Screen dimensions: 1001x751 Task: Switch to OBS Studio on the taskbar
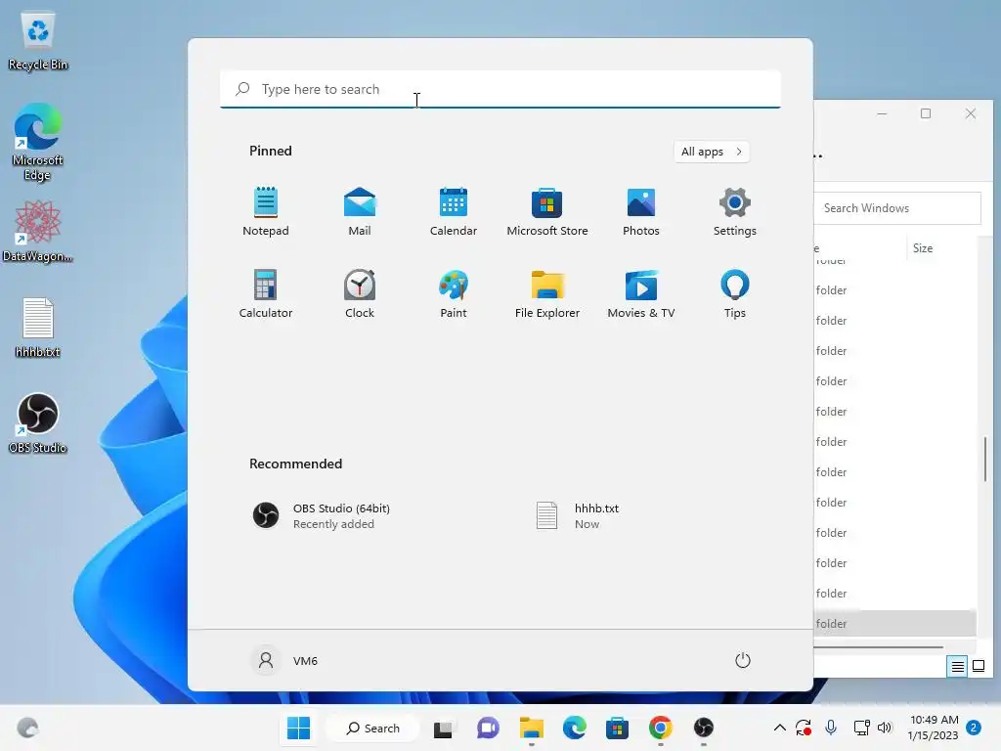tap(704, 728)
